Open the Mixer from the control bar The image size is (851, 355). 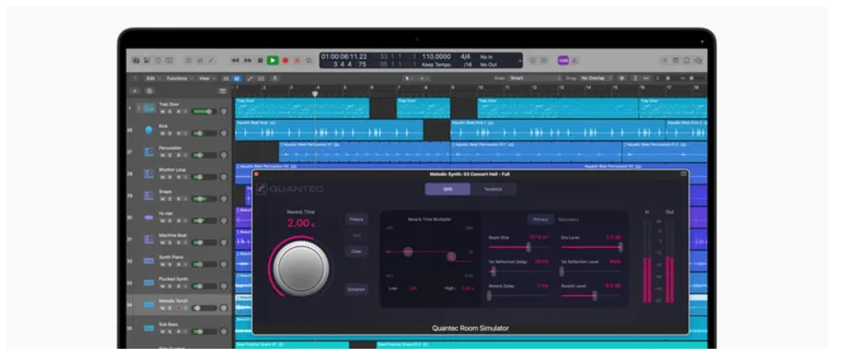click(200, 60)
